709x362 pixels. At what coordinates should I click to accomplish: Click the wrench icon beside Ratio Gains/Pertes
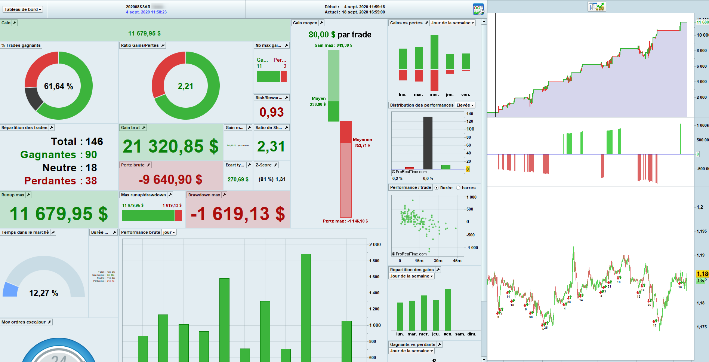[163, 45]
